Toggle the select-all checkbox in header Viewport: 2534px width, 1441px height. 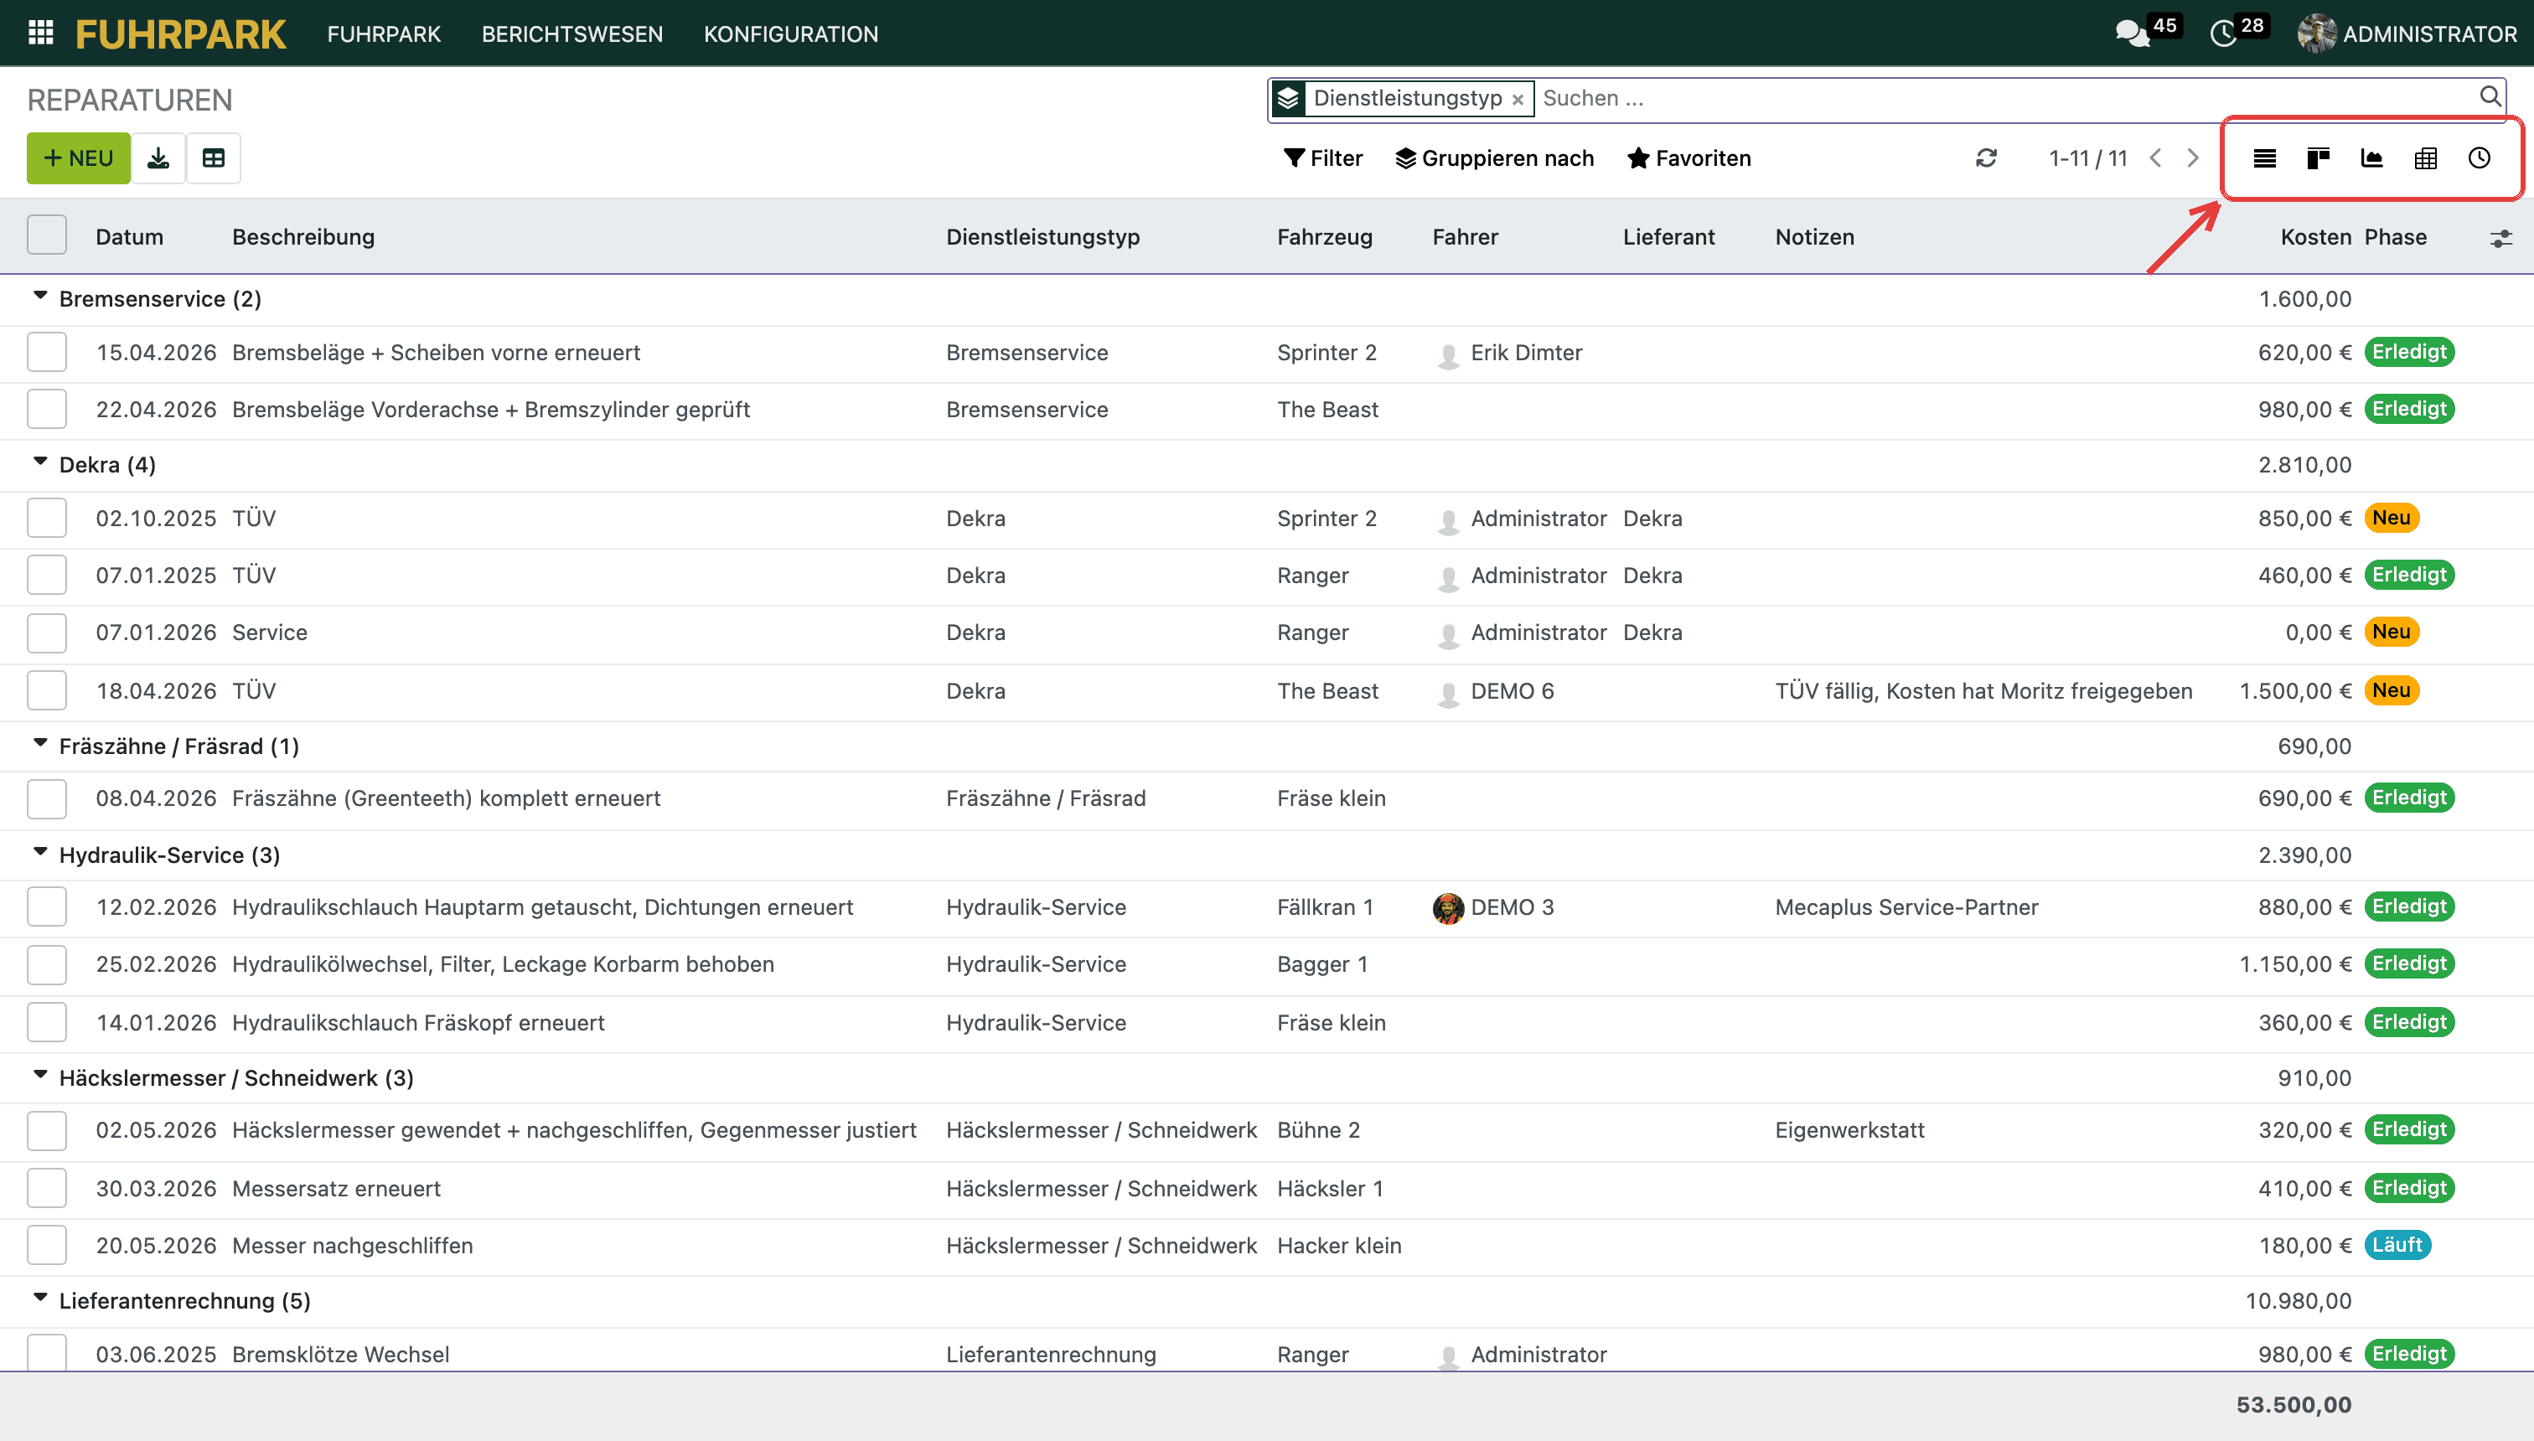(x=47, y=235)
